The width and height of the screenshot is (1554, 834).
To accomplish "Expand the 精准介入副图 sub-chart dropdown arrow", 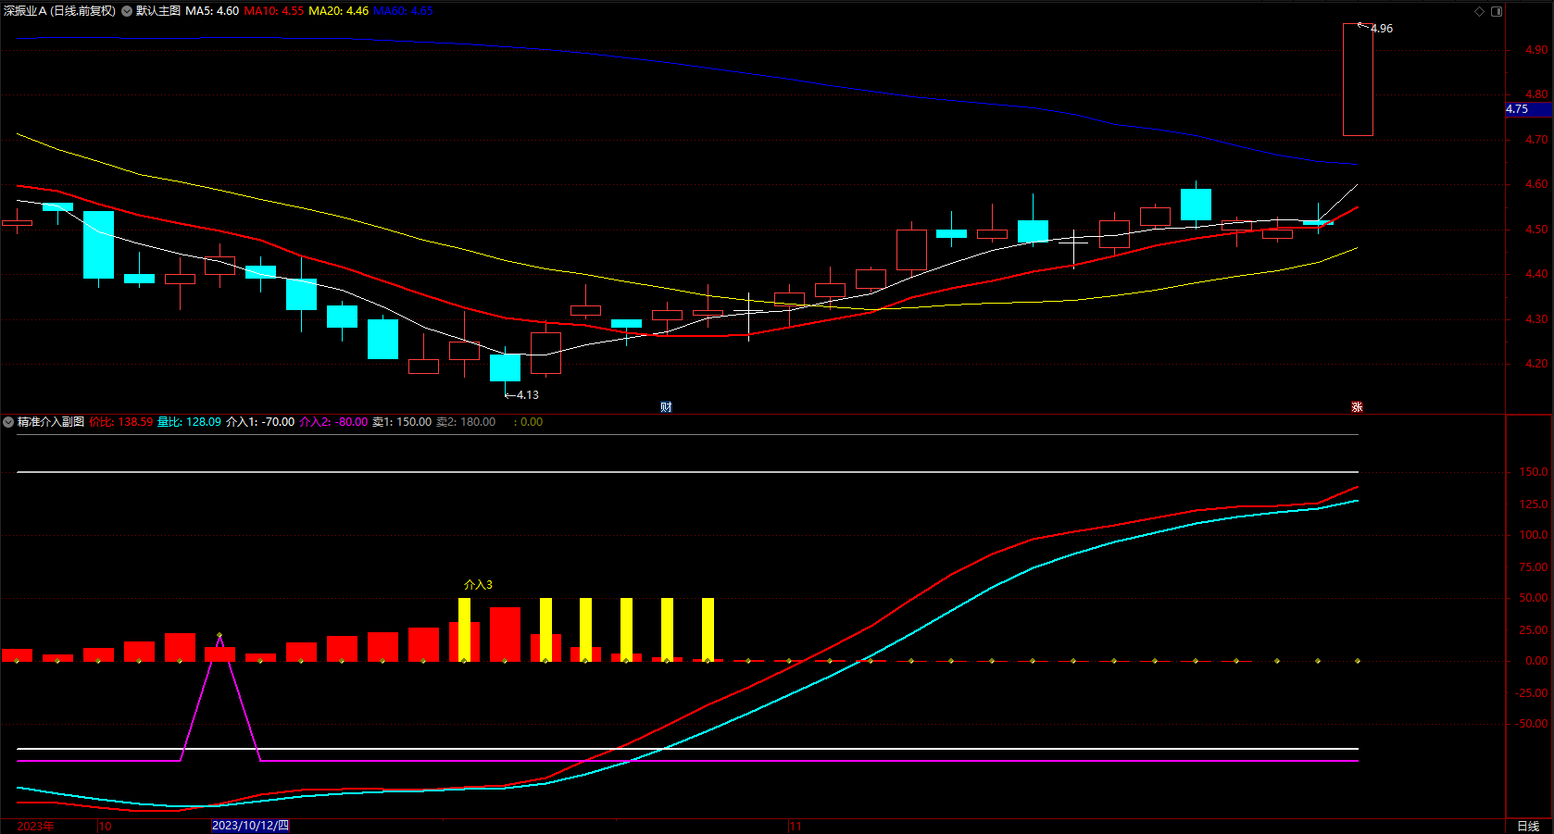I will pos(8,422).
